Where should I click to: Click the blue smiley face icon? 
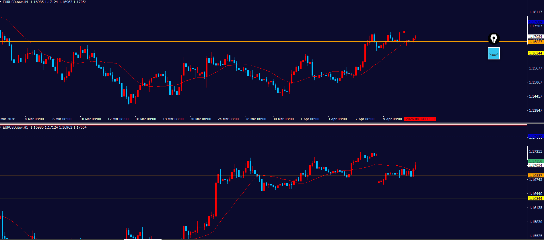pyautogui.click(x=494, y=53)
